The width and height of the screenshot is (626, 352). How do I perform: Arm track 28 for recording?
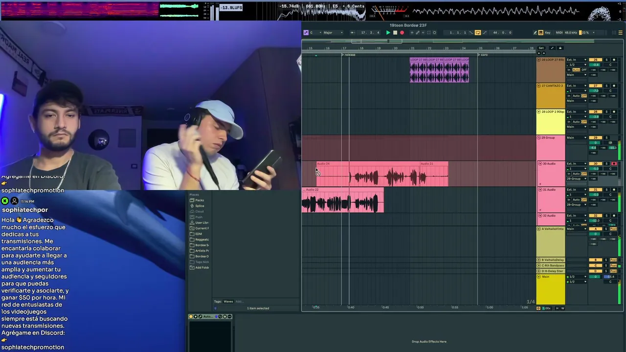pyautogui.click(x=614, y=111)
